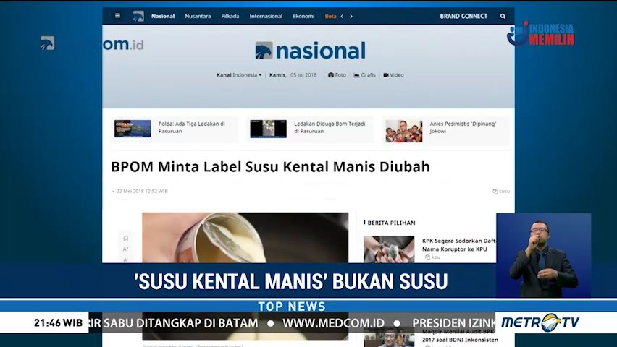Open the Nusantara menu item
This screenshot has width=617, height=347.
click(x=198, y=16)
